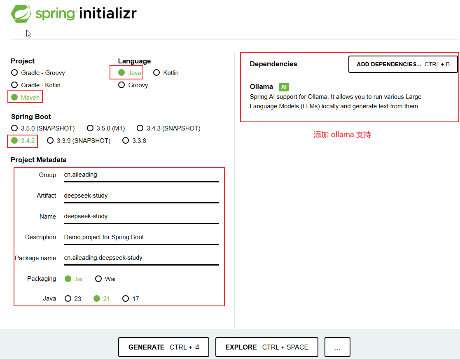Open the more options ellipsis button

coord(337,347)
